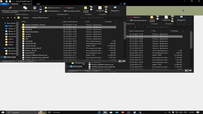Image resolution: width=203 pixels, height=114 pixels.
Task: Click the Easy access icon in the Создать group
Action: (x=91, y=9)
